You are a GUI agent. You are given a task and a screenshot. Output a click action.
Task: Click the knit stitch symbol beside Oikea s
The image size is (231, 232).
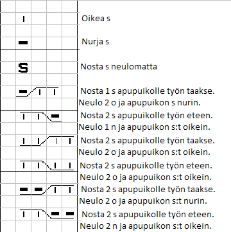pos(24,19)
